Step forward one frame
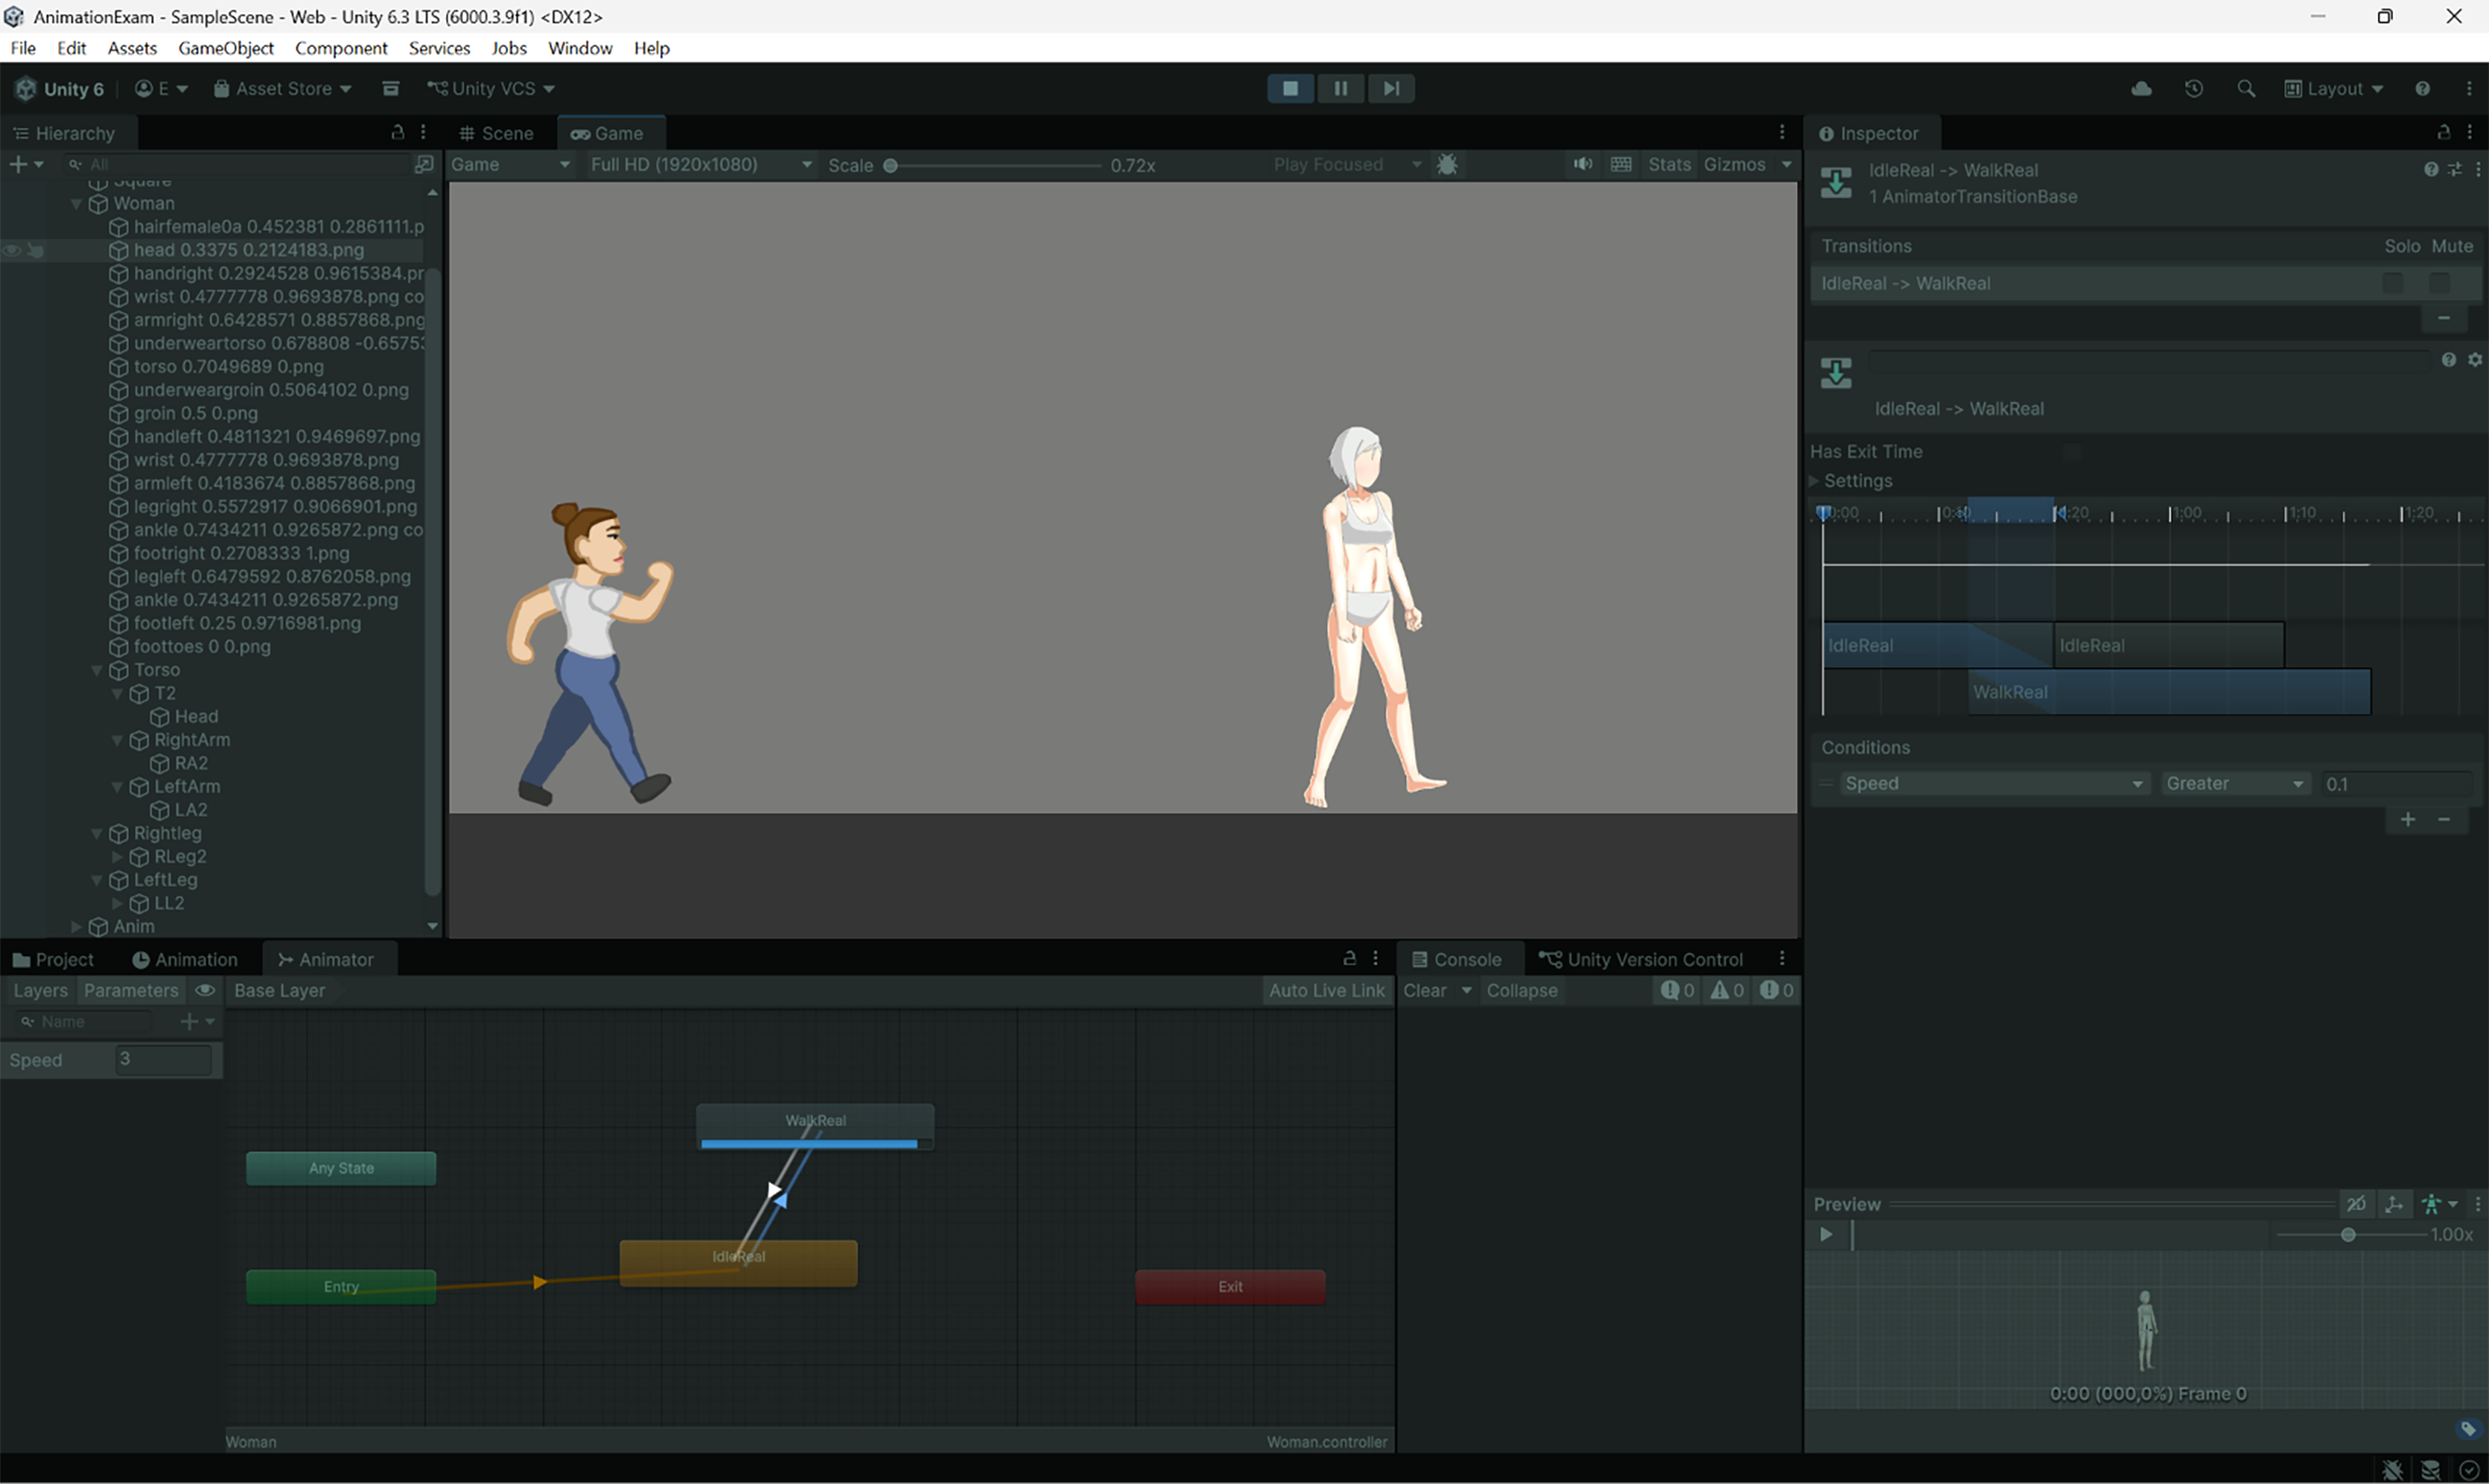The height and width of the screenshot is (1484, 2489). pyautogui.click(x=1391, y=88)
